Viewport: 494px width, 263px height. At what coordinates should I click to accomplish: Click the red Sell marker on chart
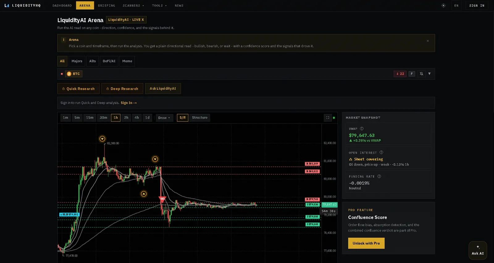pyautogui.click(x=162, y=199)
